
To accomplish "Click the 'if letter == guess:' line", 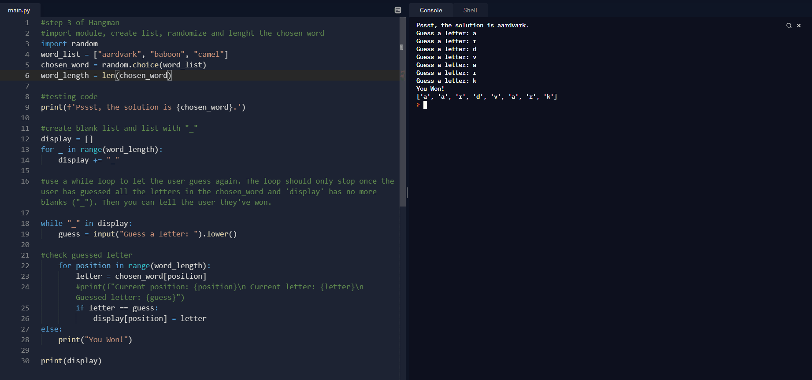I will [x=117, y=308].
